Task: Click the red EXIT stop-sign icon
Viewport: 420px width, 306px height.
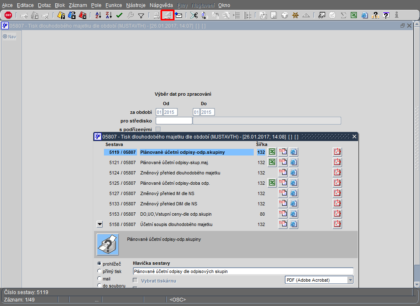Action: 8,15
